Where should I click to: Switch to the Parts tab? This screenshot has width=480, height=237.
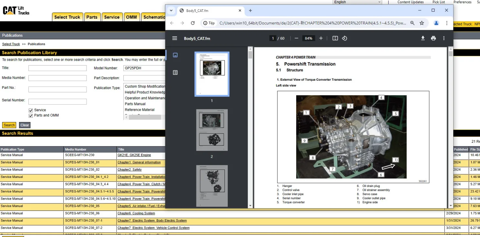click(x=92, y=17)
